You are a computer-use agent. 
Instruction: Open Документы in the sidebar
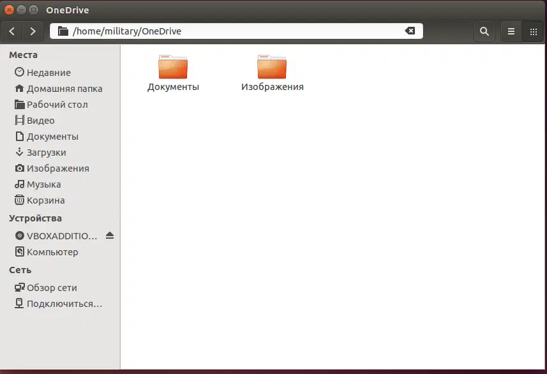pyautogui.click(x=60, y=137)
